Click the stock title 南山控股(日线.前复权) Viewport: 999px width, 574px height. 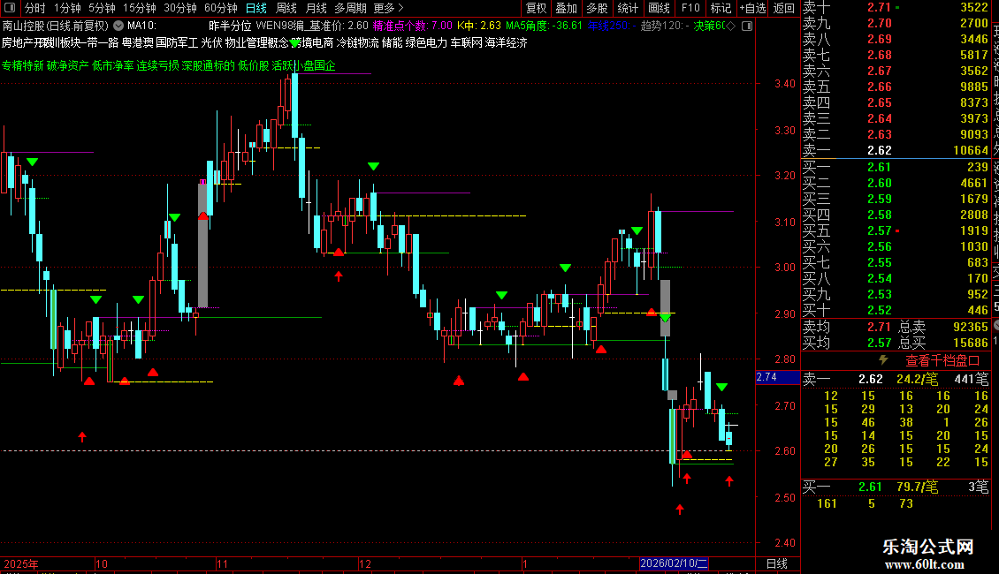point(56,26)
